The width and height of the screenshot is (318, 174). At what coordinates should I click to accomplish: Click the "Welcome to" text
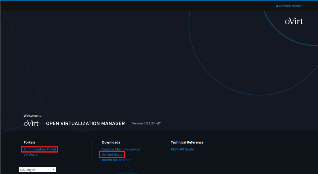click(32, 115)
